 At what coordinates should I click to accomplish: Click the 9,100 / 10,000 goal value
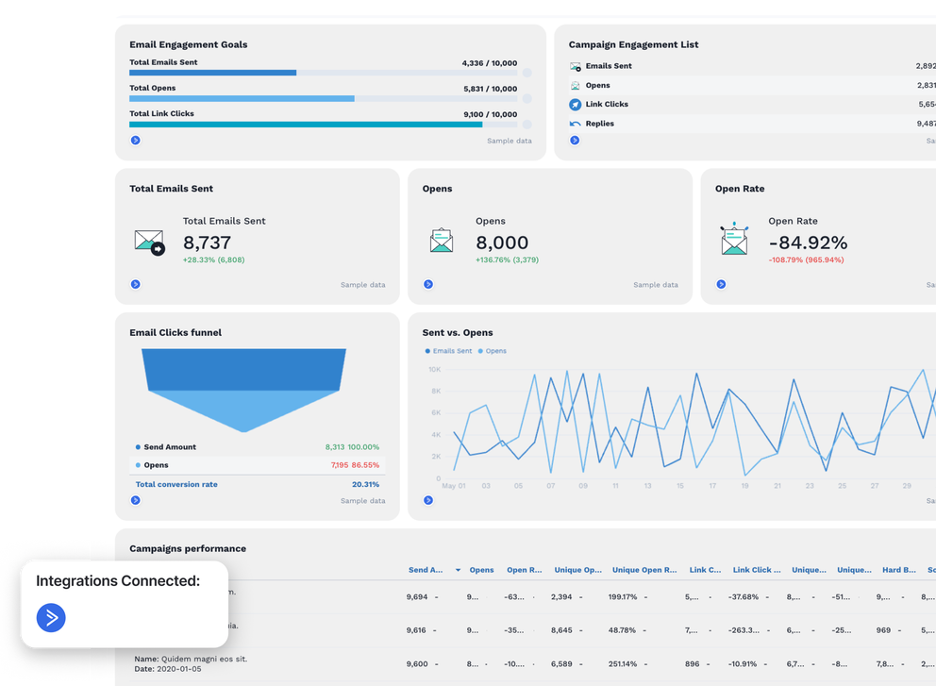click(x=490, y=114)
